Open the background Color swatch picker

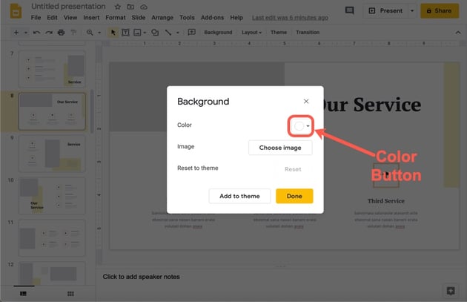(x=301, y=126)
